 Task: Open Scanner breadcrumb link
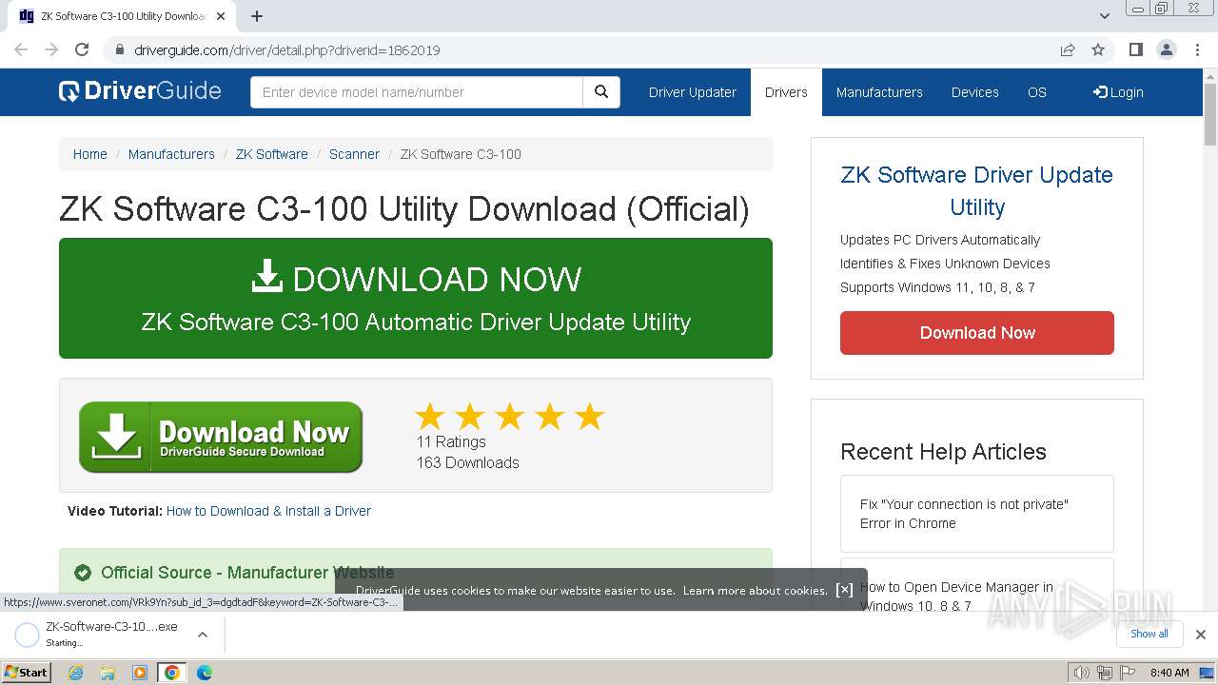coord(354,154)
